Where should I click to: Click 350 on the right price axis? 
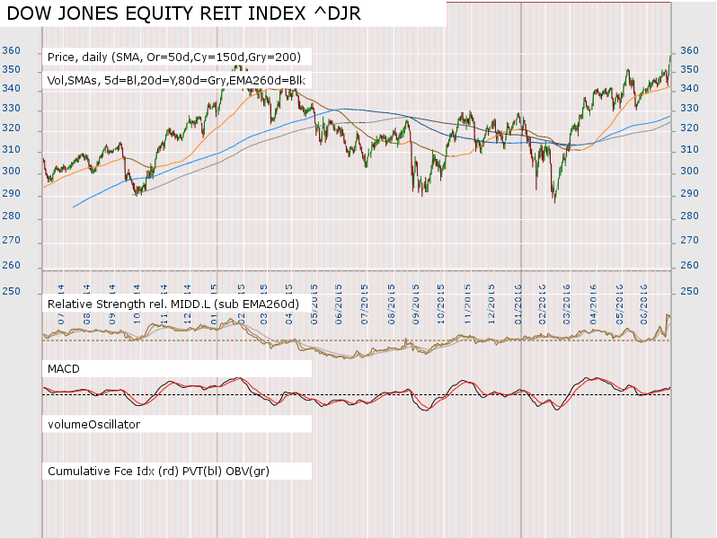[x=689, y=69]
